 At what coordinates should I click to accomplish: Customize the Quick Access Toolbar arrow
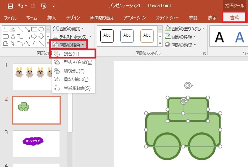[54, 6]
